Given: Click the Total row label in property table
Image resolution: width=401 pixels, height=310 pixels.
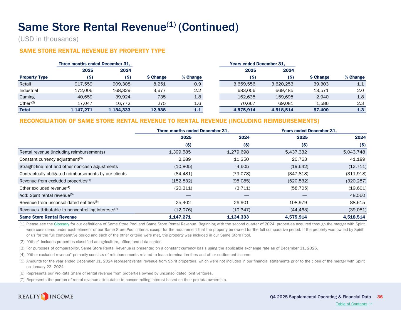Looking at the screenshot, I should point(25,110).
